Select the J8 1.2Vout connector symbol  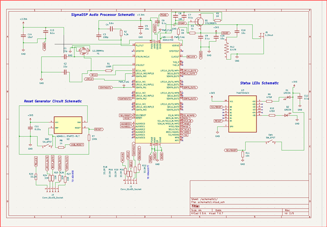pos(261,36)
